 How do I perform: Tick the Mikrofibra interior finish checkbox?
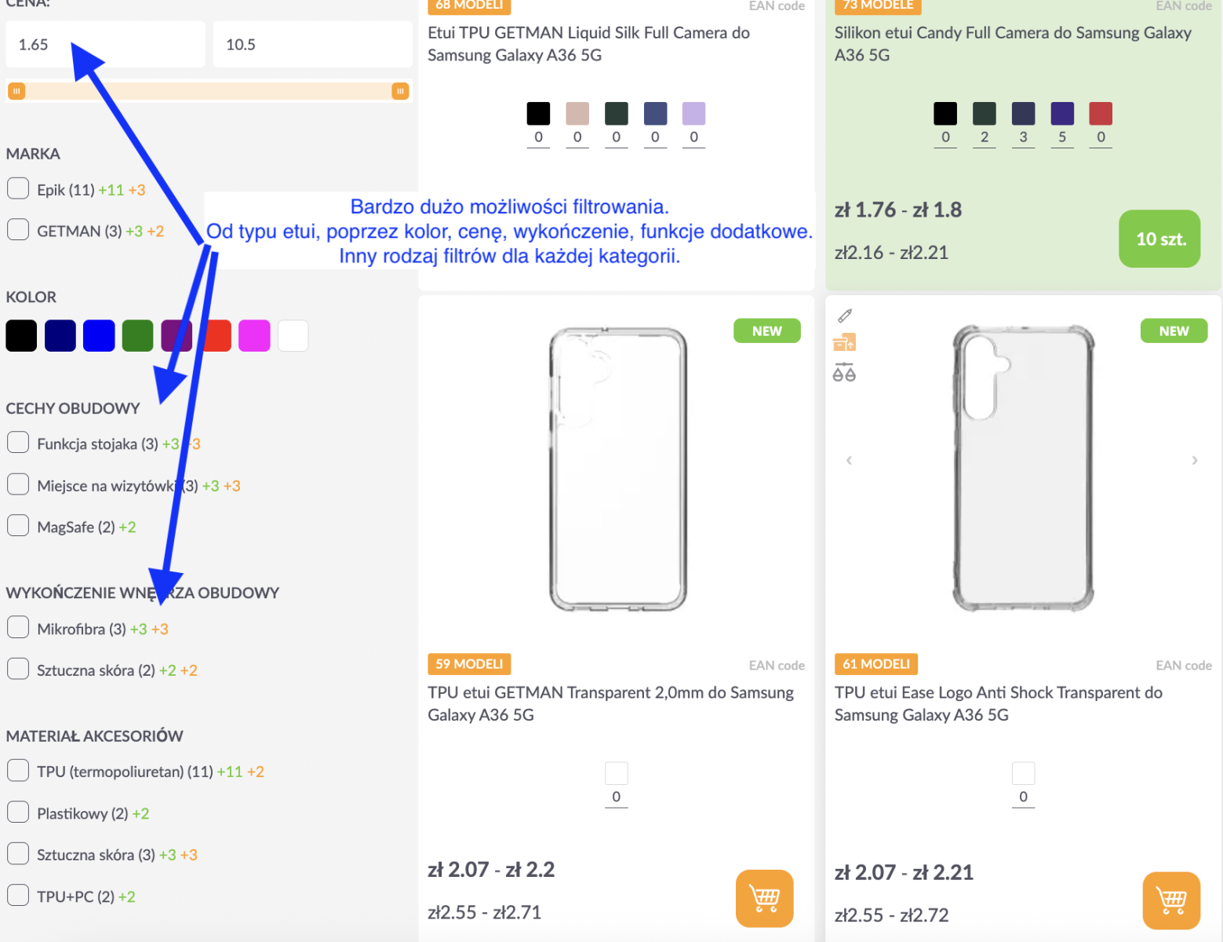(18, 628)
